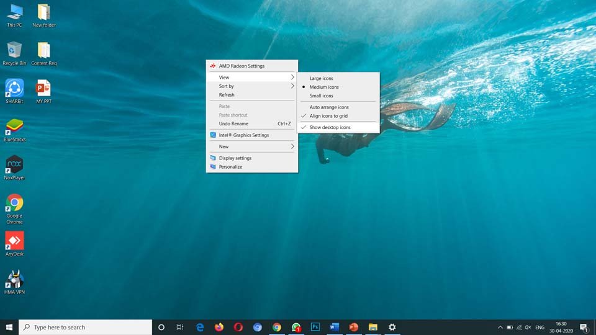Show hidden system tray icons chevron
The height and width of the screenshot is (335, 596).
pyautogui.click(x=500, y=327)
